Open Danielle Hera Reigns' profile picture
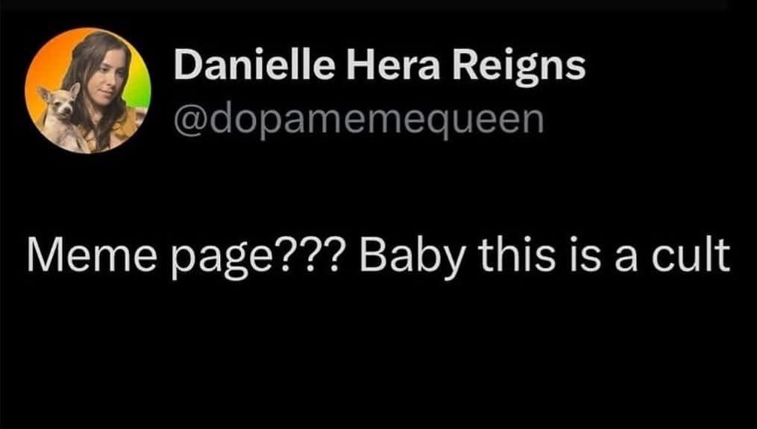 pos(88,90)
